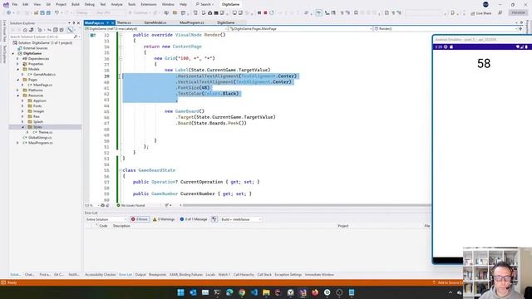Viewport: 532px width, 299px height.
Task: Select MainPage.cs in Solution Explorer
Action: (x=42, y=85)
